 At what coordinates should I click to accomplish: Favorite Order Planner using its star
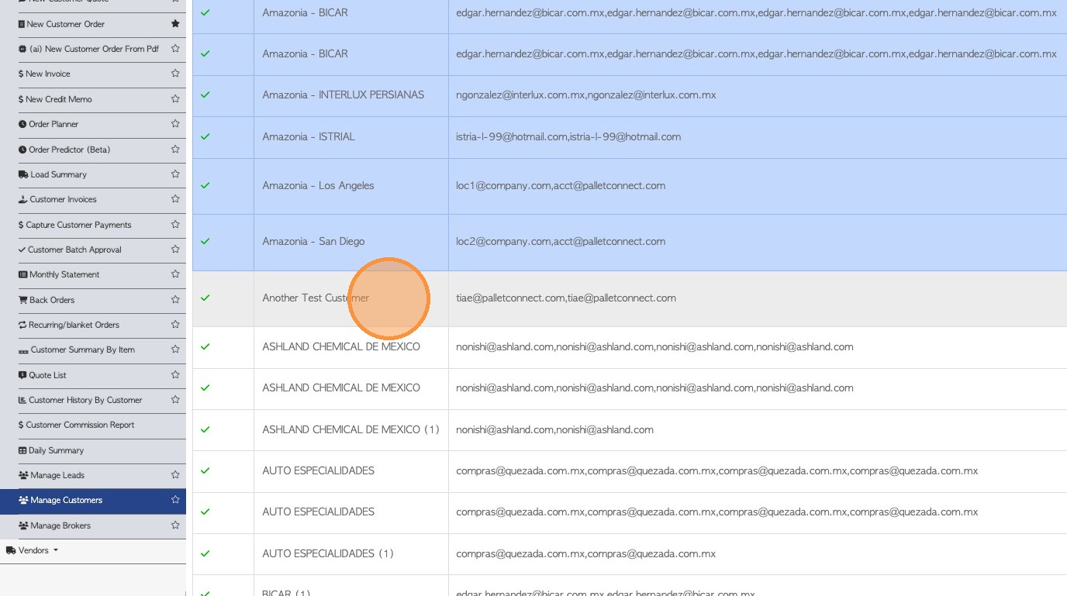point(175,124)
